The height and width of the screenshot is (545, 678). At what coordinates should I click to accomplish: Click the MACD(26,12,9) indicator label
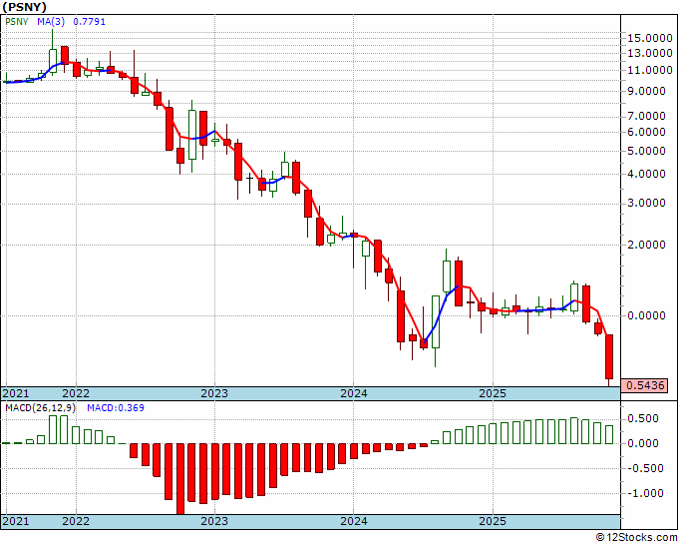(x=40, y=408)
